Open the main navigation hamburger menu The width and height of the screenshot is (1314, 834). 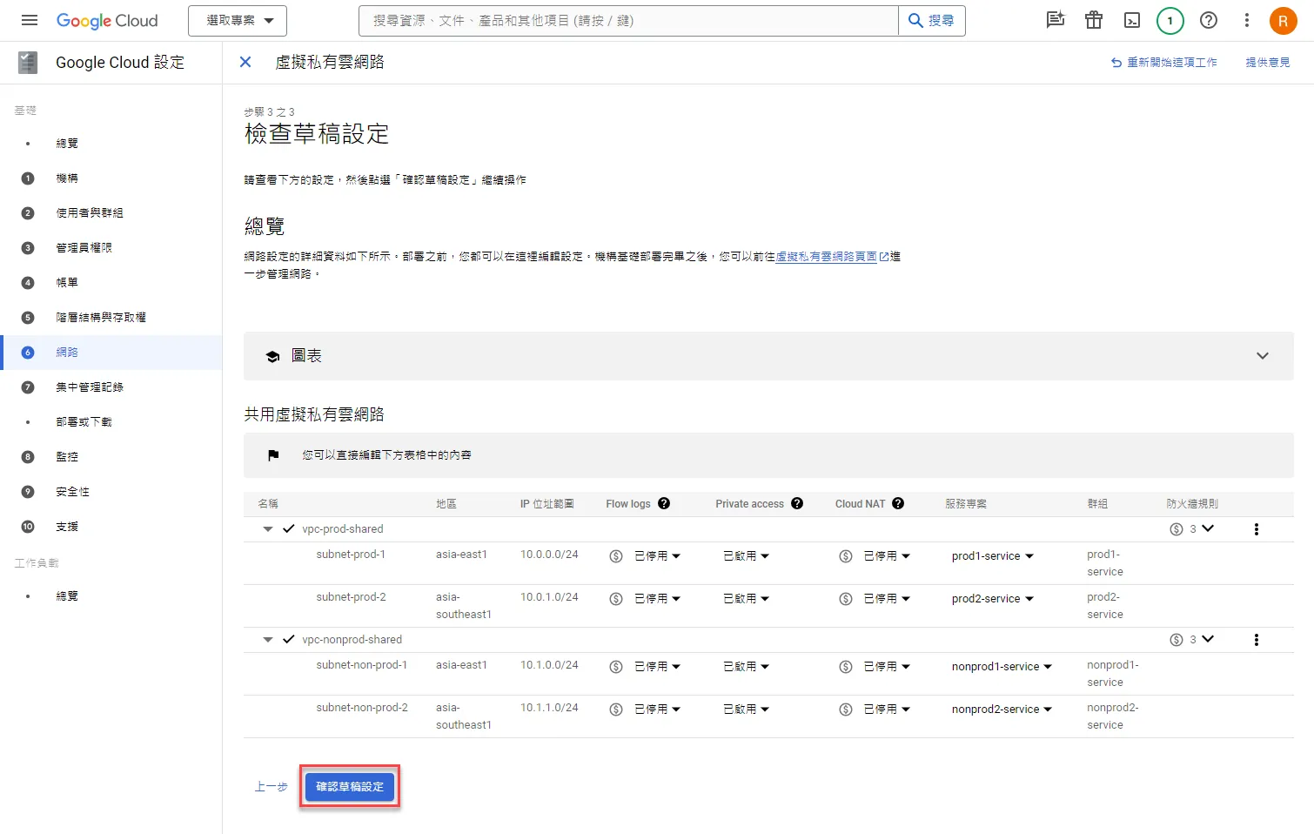[30, 20]
